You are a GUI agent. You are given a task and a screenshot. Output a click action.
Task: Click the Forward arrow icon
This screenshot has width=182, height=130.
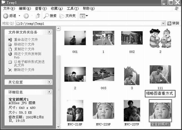coord(26,16)
